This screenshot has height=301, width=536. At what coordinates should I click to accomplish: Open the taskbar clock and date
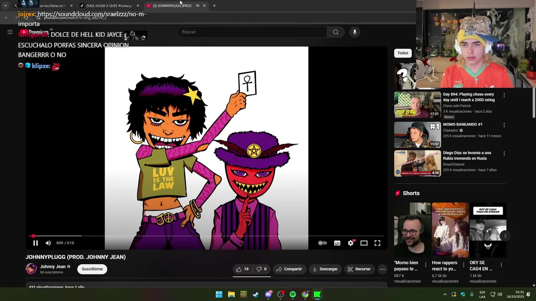pyautogui.click(x=515, y=294)
